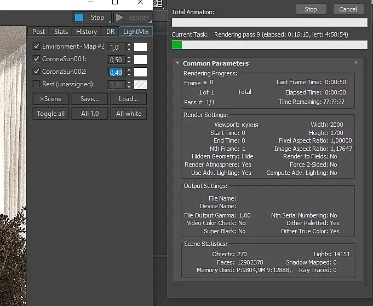Decrease the CoronaSun002 intensity spinner down arrow
Screen dimensions: 373x306
click(x=129, y=74)
